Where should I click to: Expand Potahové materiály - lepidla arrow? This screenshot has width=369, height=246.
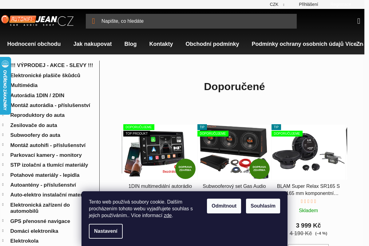(x=3, y=175)
